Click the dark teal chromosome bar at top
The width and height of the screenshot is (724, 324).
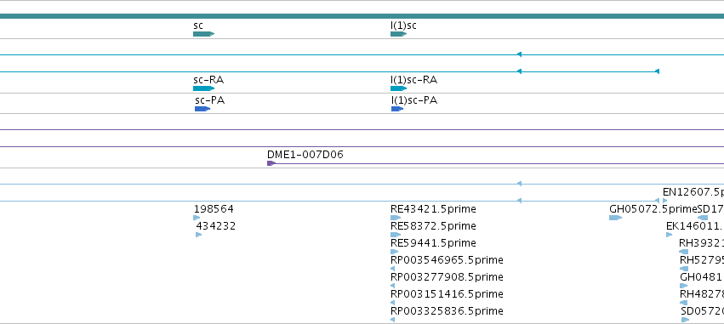(362, 16)
